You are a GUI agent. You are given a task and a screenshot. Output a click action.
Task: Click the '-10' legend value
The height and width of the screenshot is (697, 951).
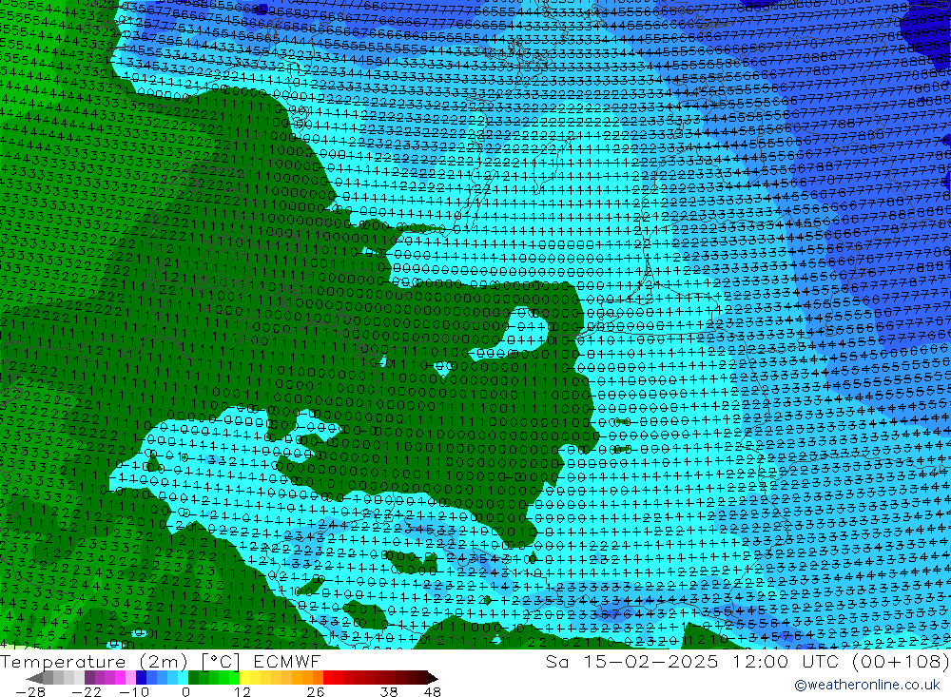click(134, 692)
